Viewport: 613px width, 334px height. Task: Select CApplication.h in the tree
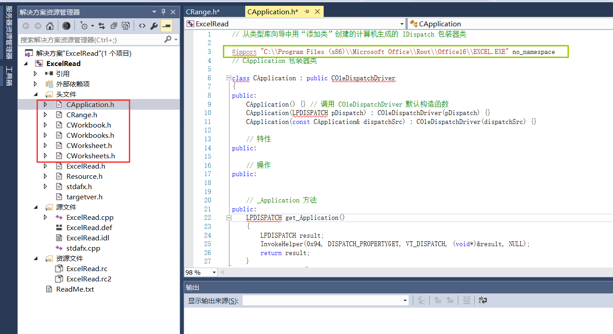click(x=90, y=104)
